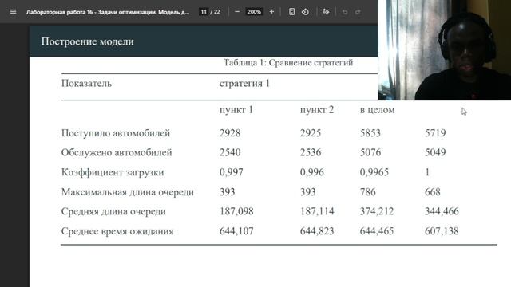Click the page number field showing 11
This screenshot has width=511, height=287.
pos(204,12)
